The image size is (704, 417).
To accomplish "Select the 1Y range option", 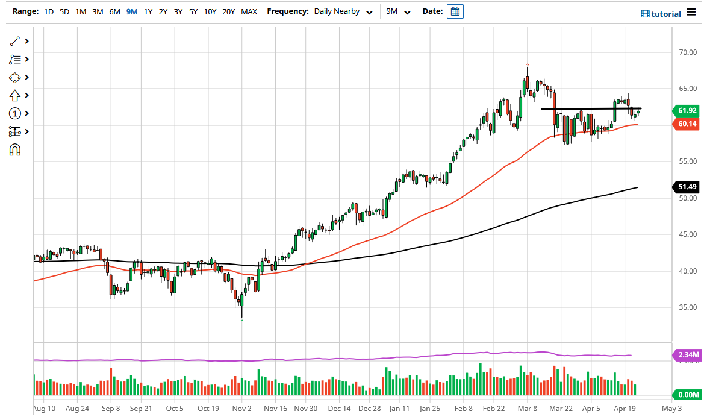I will 148,11.
